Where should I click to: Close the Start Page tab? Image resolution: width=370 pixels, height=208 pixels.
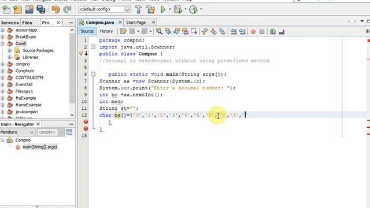click(153, 23)
